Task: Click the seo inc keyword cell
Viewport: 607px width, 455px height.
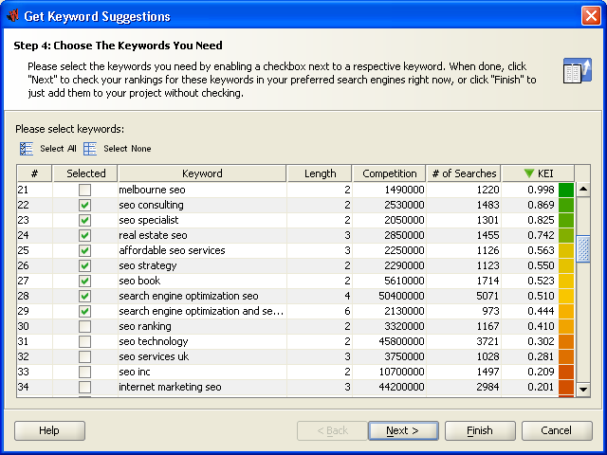Action: coord(202,372)
